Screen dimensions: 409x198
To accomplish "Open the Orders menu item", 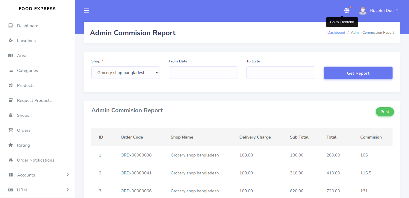I will (x=24, y=130).
